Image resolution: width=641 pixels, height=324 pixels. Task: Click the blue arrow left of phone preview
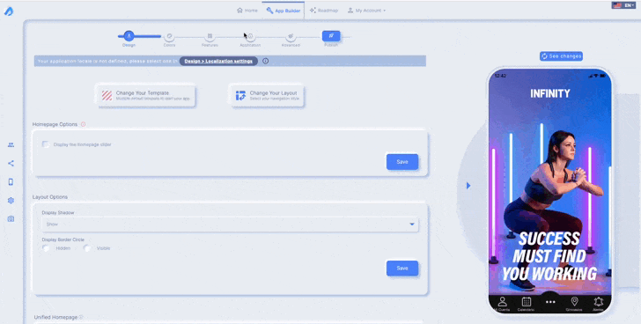[468, 186]
